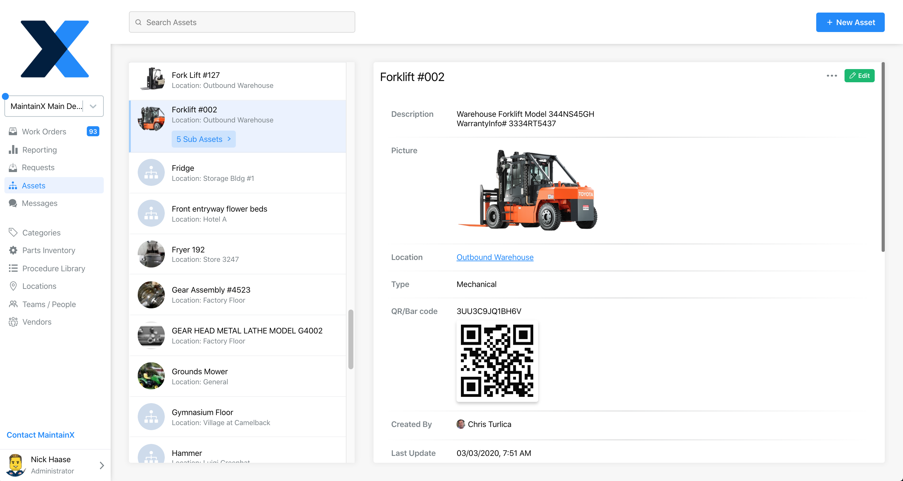Select the Teams / People icon
This screenshot has width=903, height=481.
(x=13, y=304)
